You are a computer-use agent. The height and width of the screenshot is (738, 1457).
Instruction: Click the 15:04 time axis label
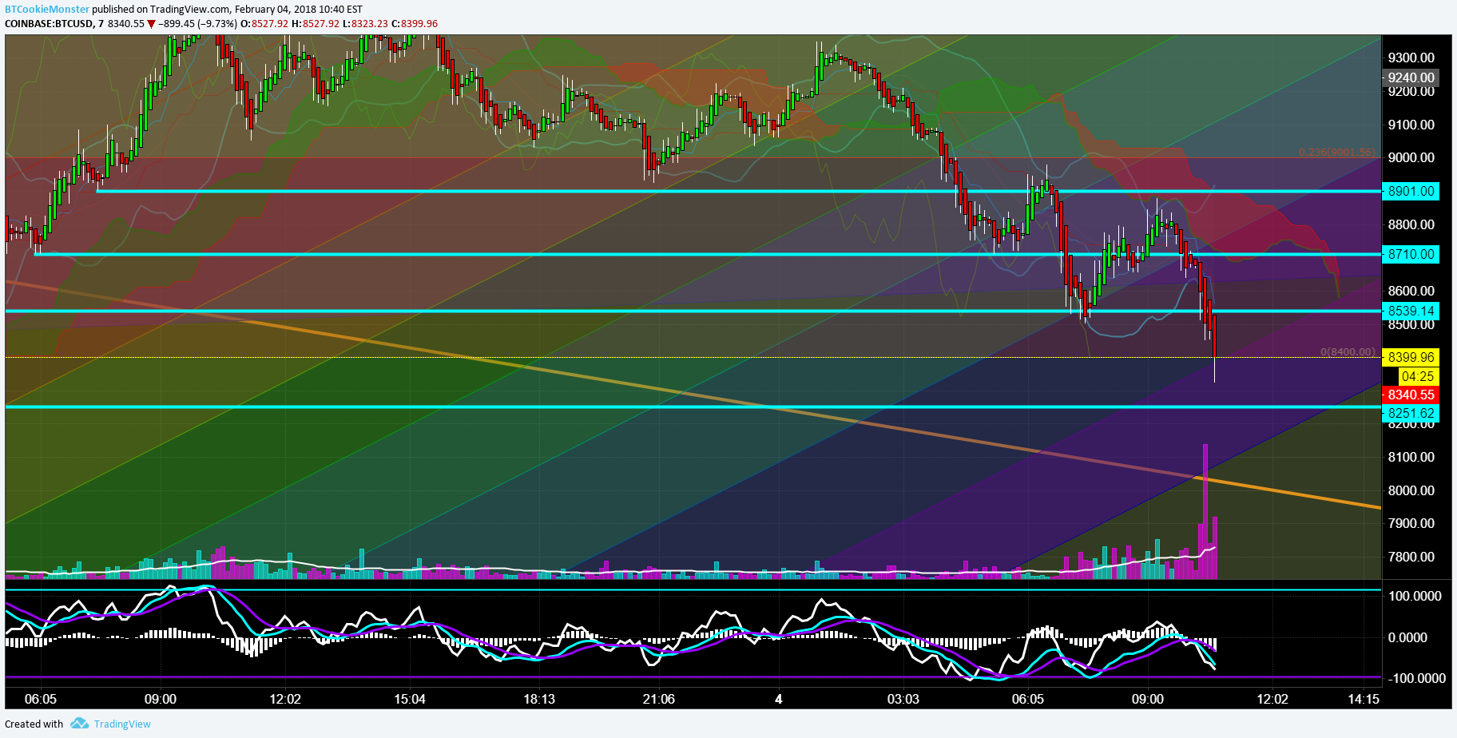(410, 699)
